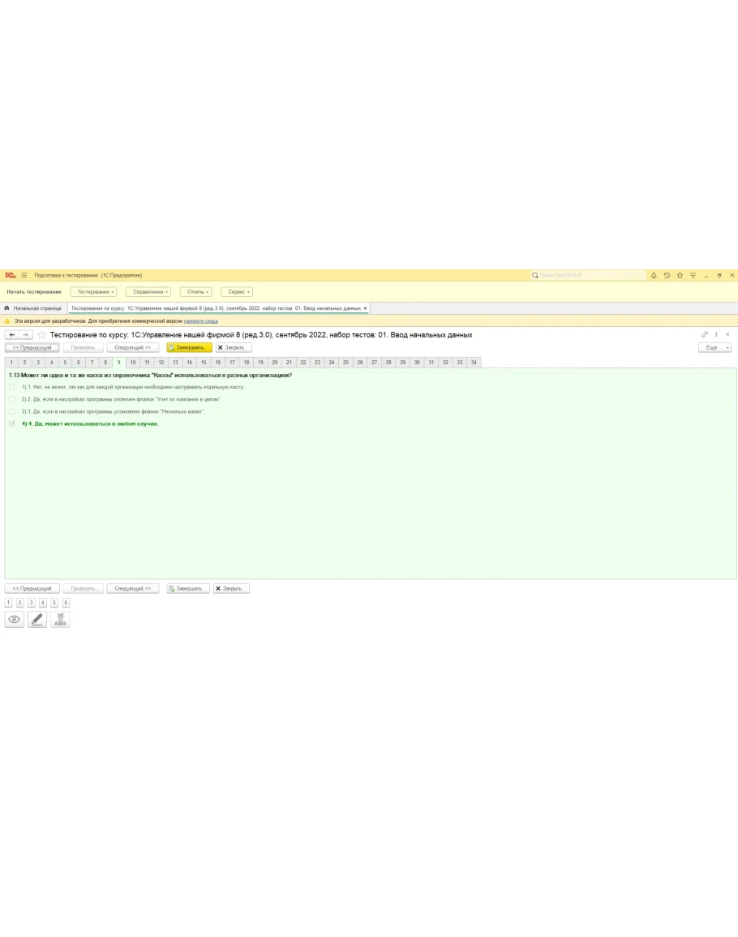The width and height of the screenshot is (738, 937).
Task: Check answer 1 'Нет, не может' checkbox
Action: tap(11, 387)
